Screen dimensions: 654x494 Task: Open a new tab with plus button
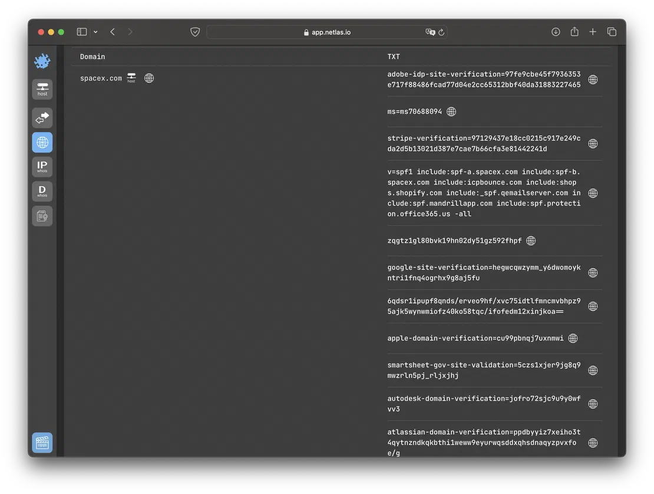pos(593,32)
